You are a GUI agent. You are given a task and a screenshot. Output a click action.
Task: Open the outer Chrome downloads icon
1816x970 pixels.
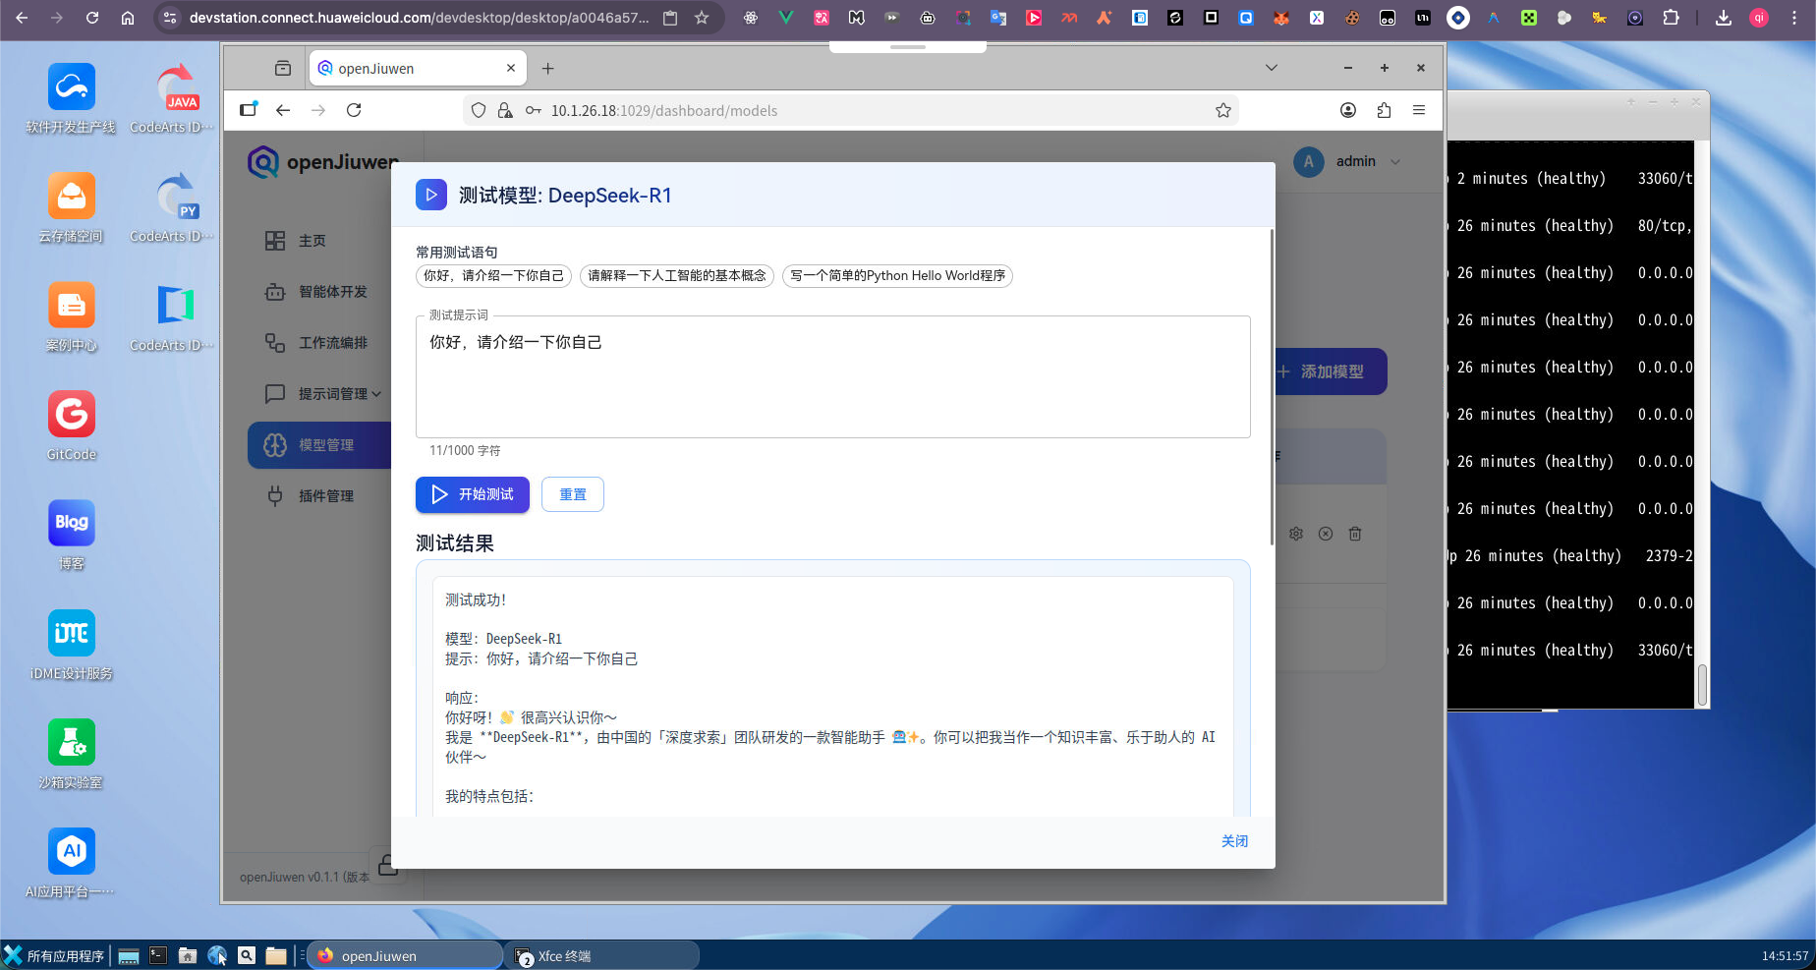[1724, 18]
